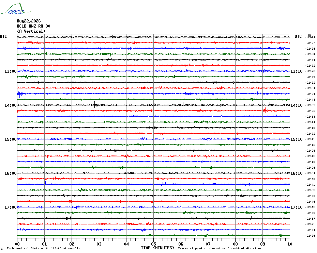Click the 13:00 time label

(x=11, y=71)
